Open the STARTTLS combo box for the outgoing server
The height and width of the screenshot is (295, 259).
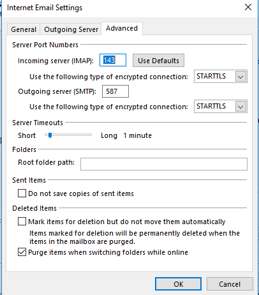coord(221,106)
